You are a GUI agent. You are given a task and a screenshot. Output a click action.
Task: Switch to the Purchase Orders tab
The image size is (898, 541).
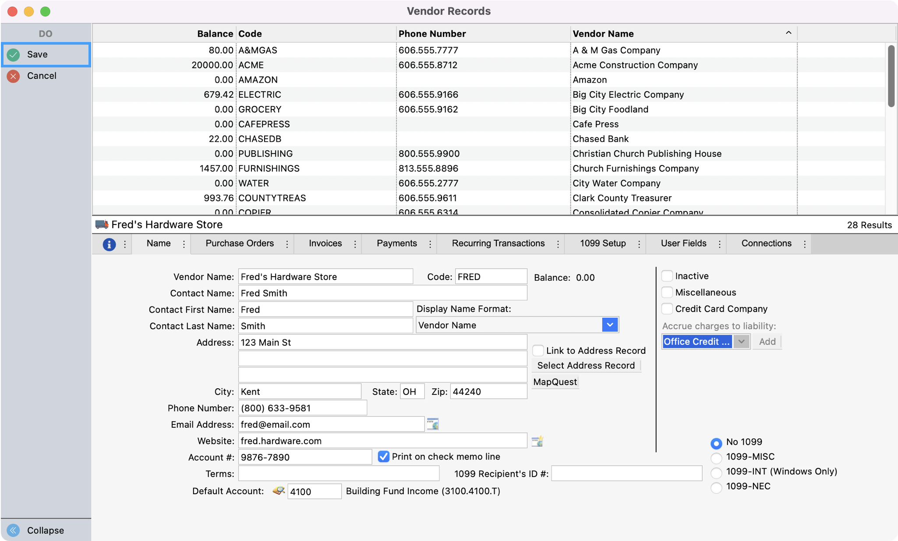point(240,243)
